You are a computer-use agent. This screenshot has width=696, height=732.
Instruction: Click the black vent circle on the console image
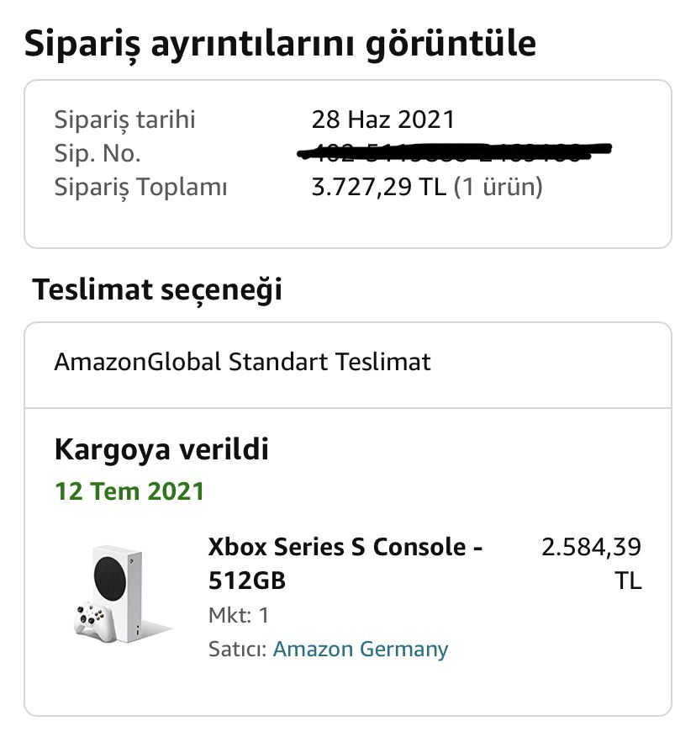coord(112,576)
